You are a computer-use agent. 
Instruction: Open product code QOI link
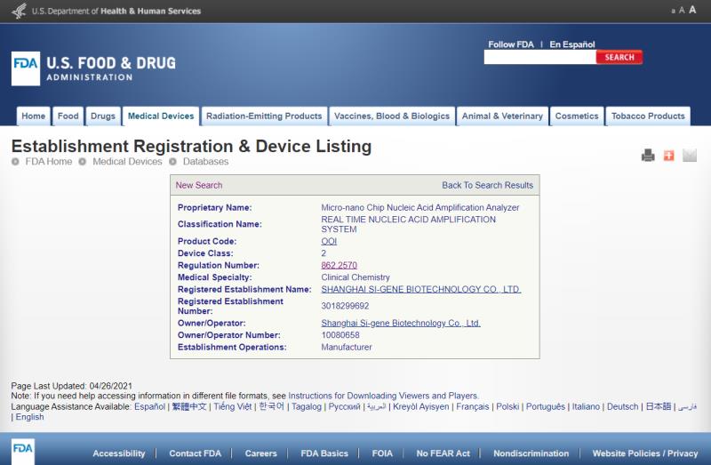(x=329, y=241)
